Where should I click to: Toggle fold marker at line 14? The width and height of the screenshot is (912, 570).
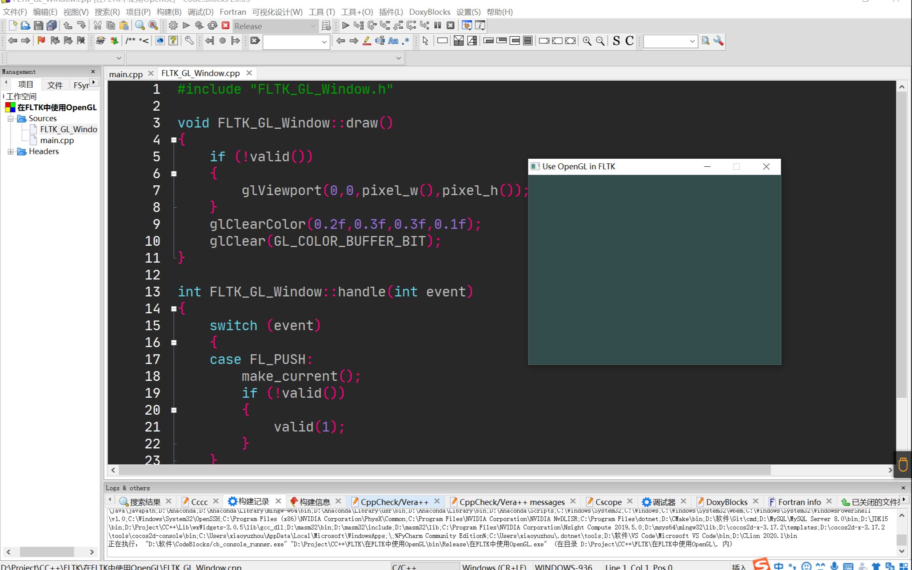pos(174,309)
